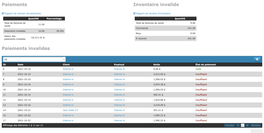
Task: Click the 9.00 inventory invoices quantity
Action: click(193, 23)
